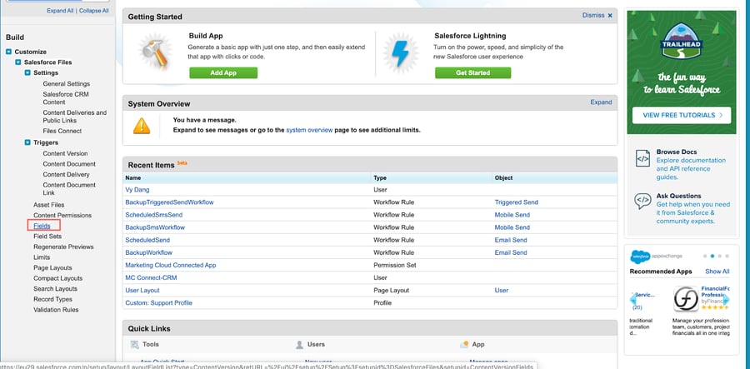Click the green Get Started button
This screenshot has height=369, width=750.
472,72
